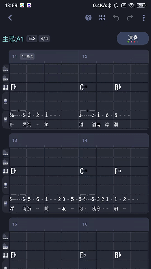
Task: Open the help question mark icon
Action: coord(88,17)
